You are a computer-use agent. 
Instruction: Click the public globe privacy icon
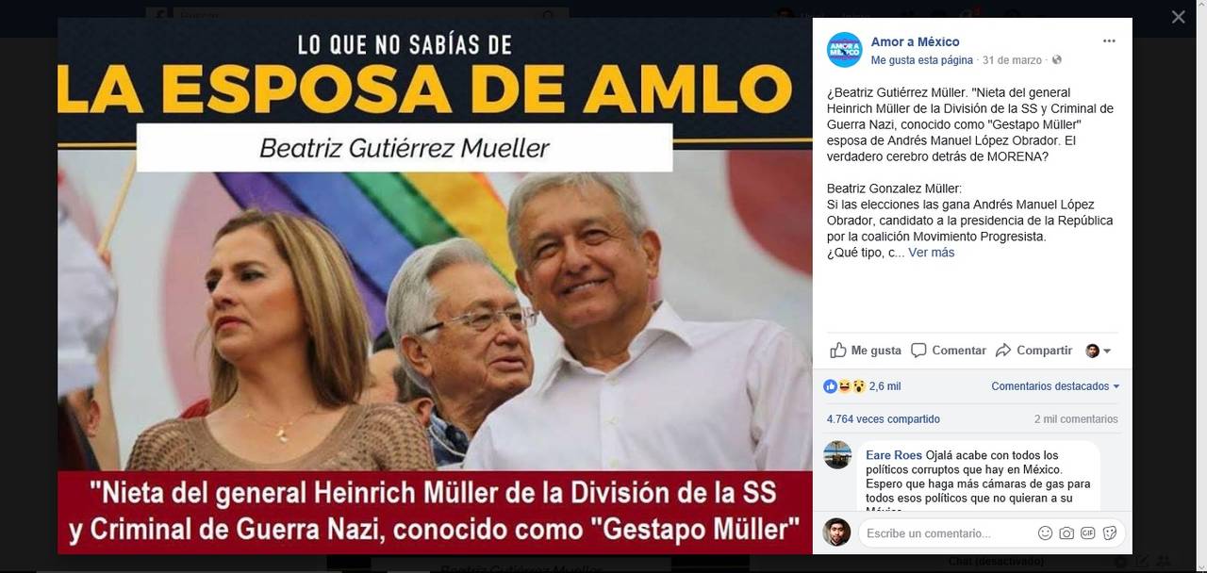tap(1056, 60)
